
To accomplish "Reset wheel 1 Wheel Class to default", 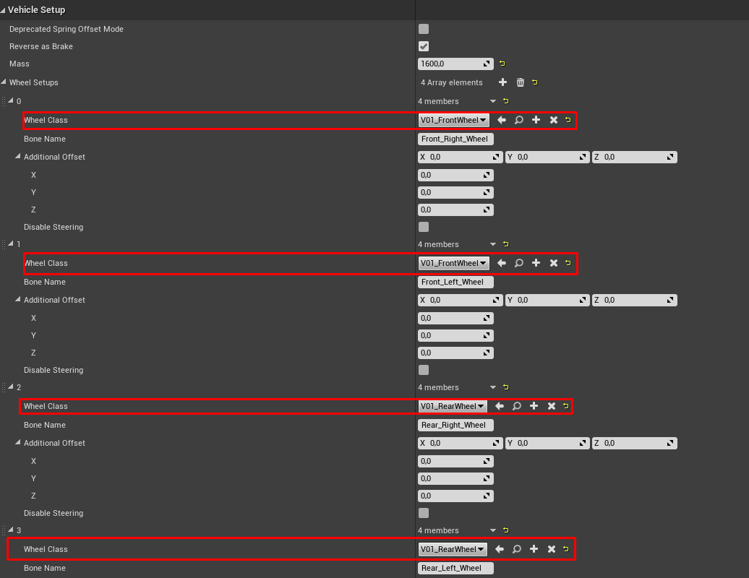I will (x=568, y=263).
